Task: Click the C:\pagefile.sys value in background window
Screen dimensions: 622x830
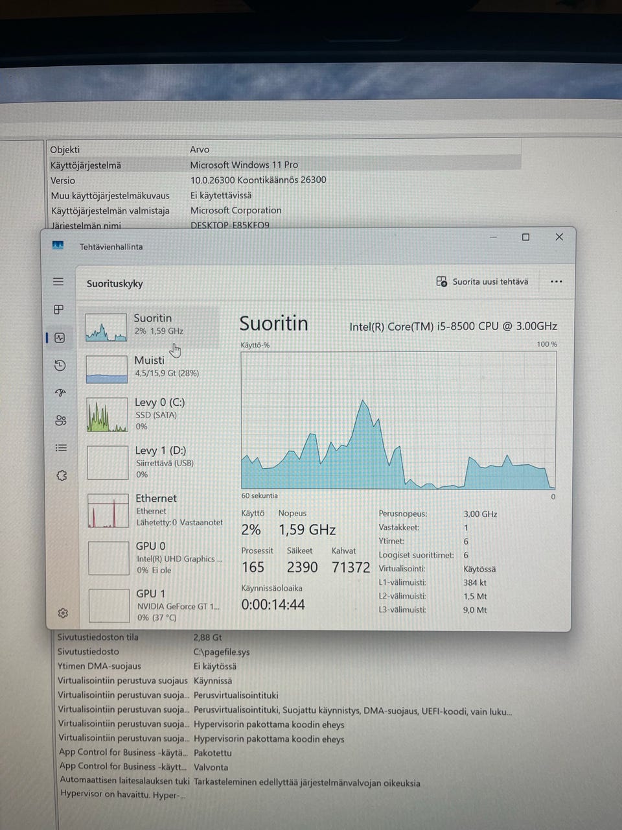Action: coord(222,652)
